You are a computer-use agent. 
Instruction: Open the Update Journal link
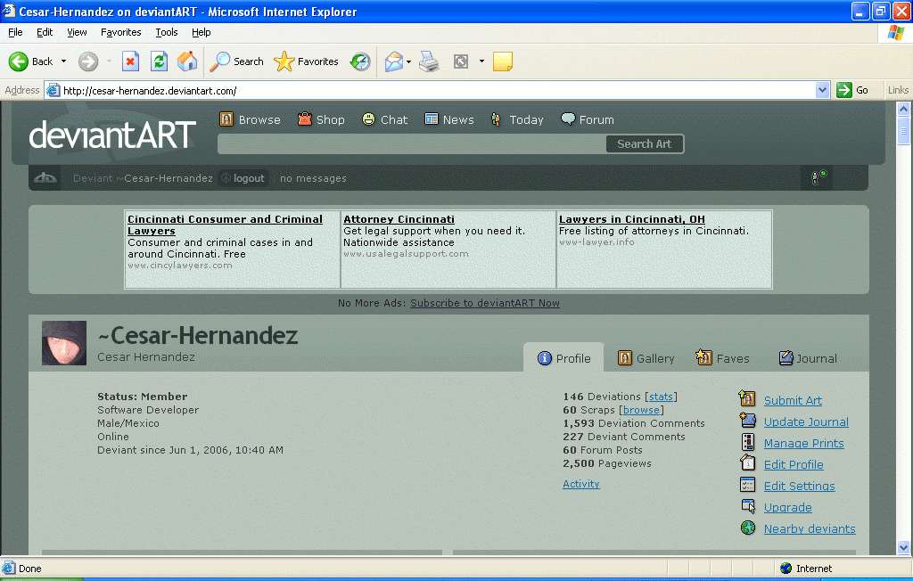point(805,421)
